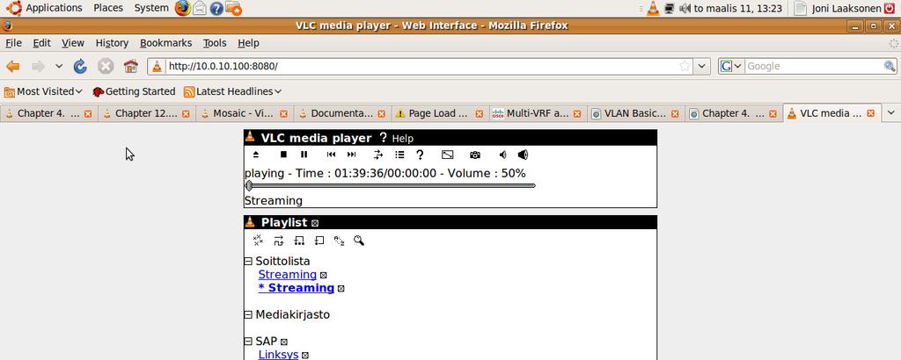Open the URL bar history dropdown
This screenshot has height=360, width=901.
701,67
